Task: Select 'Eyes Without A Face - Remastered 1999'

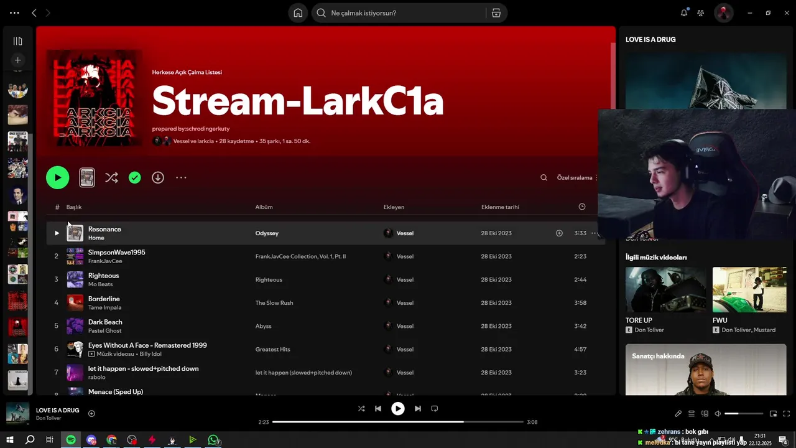Action: click(x=147, y=345)
